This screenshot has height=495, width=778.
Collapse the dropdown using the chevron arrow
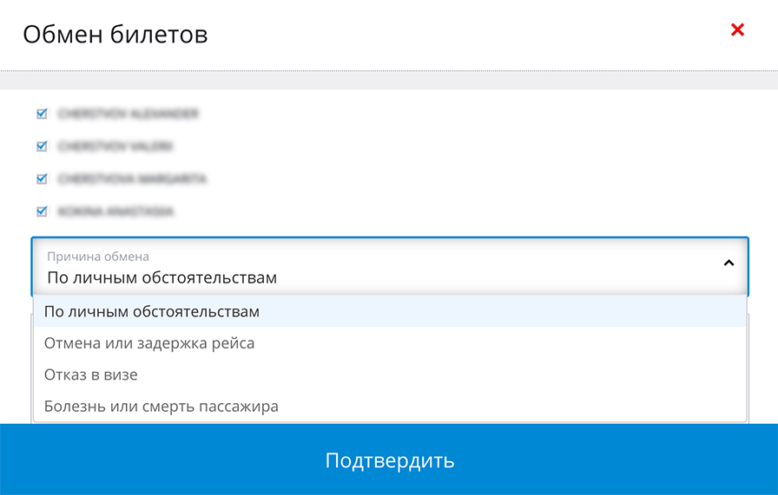(729, 263)
